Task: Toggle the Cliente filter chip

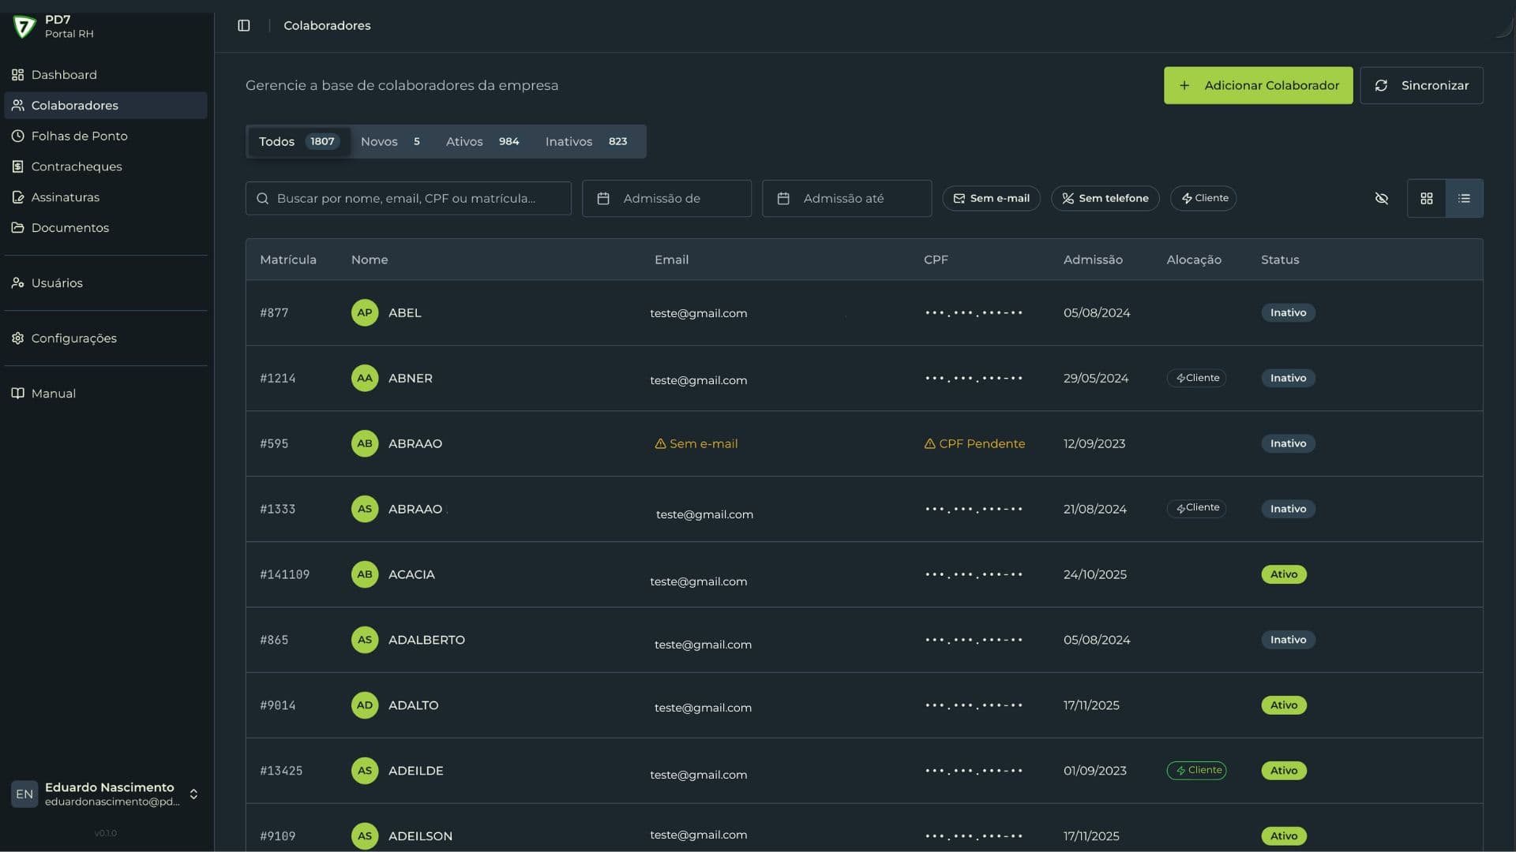Action: pyautogui.click(x=1203, y=199)
